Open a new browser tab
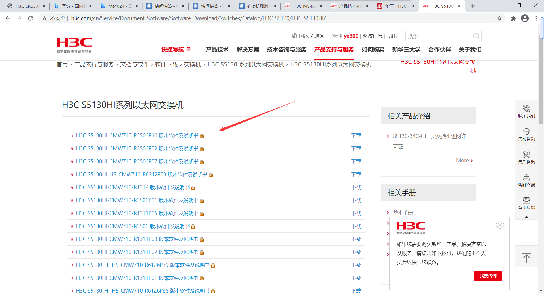 click(473, 6)
